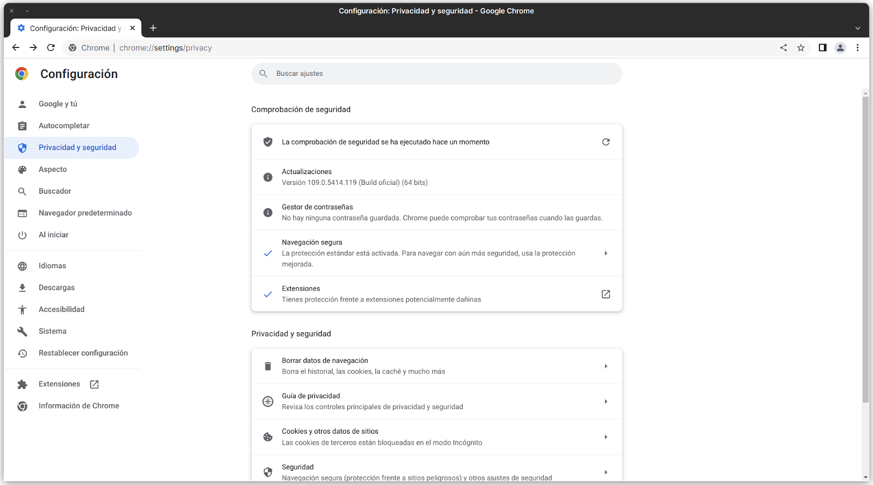Click the Restablecer configuración history icon
873x485 pixels.
(x=22, y=354)
